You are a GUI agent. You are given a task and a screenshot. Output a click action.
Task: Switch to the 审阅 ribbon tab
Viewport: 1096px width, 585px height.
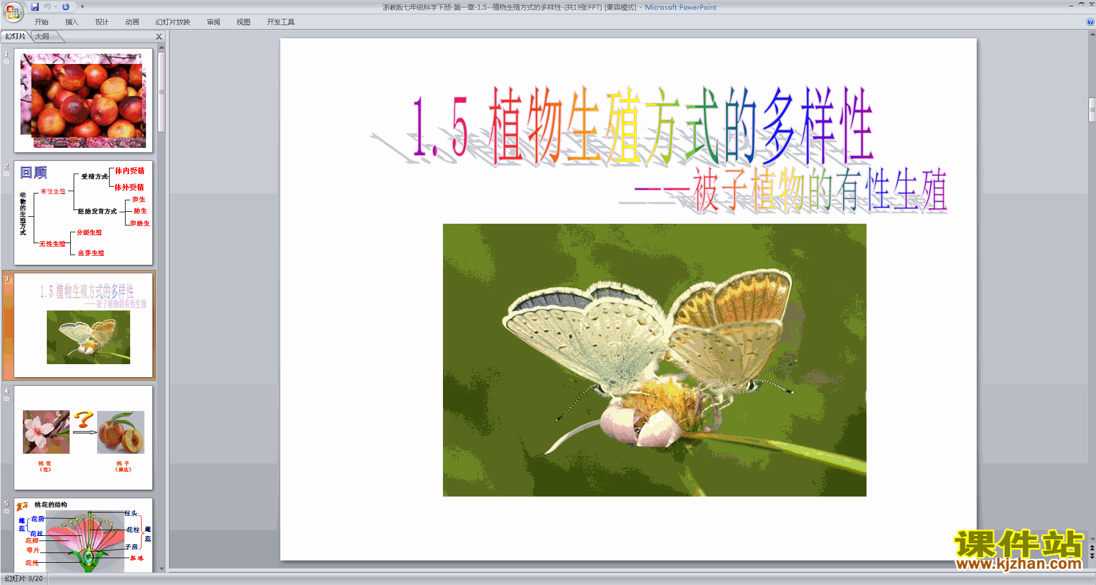tap(213, 22)
